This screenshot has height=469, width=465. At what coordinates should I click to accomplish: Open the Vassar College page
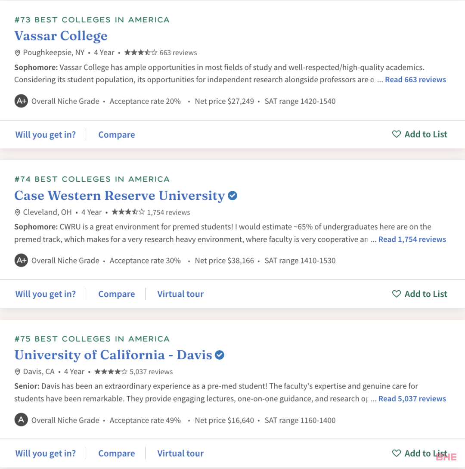[x=61, y=36]
